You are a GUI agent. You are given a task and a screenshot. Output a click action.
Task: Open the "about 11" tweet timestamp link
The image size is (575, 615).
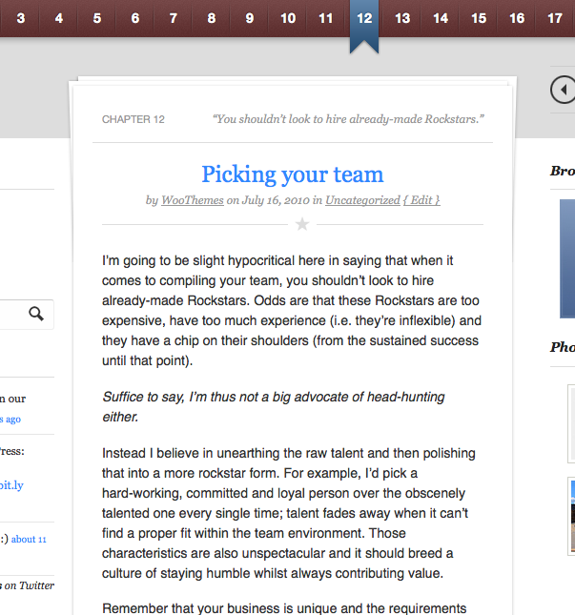click(x=29, y=539)
